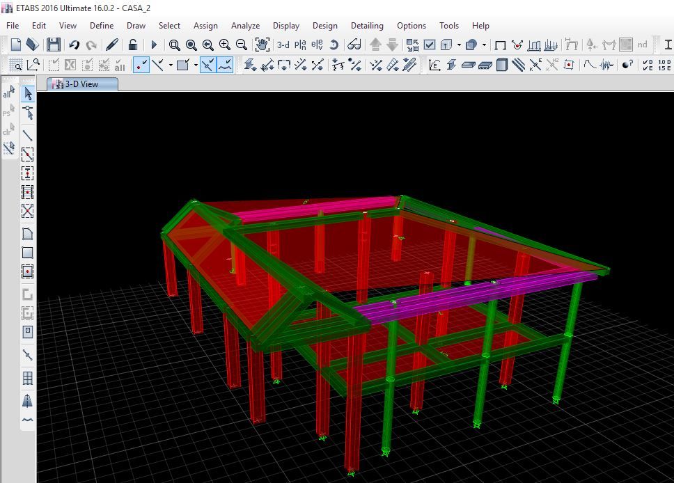Click the 3-d view button
The width and height of the screenshot is (674, 483).
click(x=283, y=45)
